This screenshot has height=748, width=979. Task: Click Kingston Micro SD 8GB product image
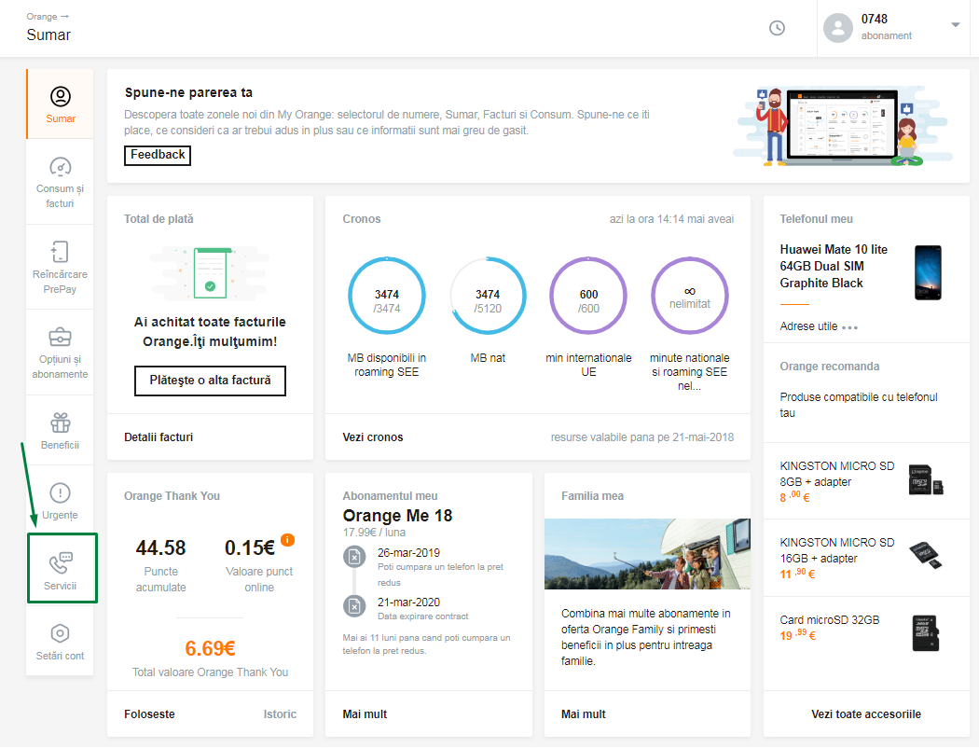(926, 480)
